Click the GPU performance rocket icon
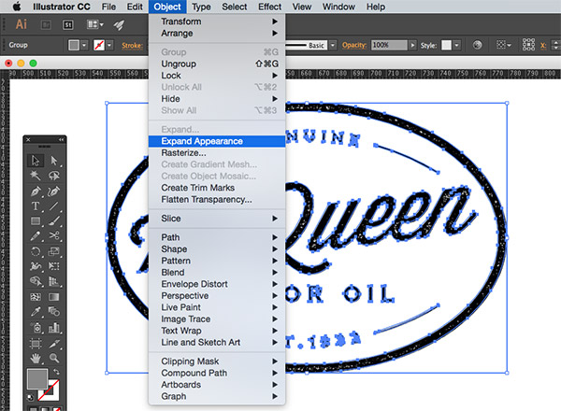Image resolution: width=561 pixels, height=411 pixels. coord(119,24)
